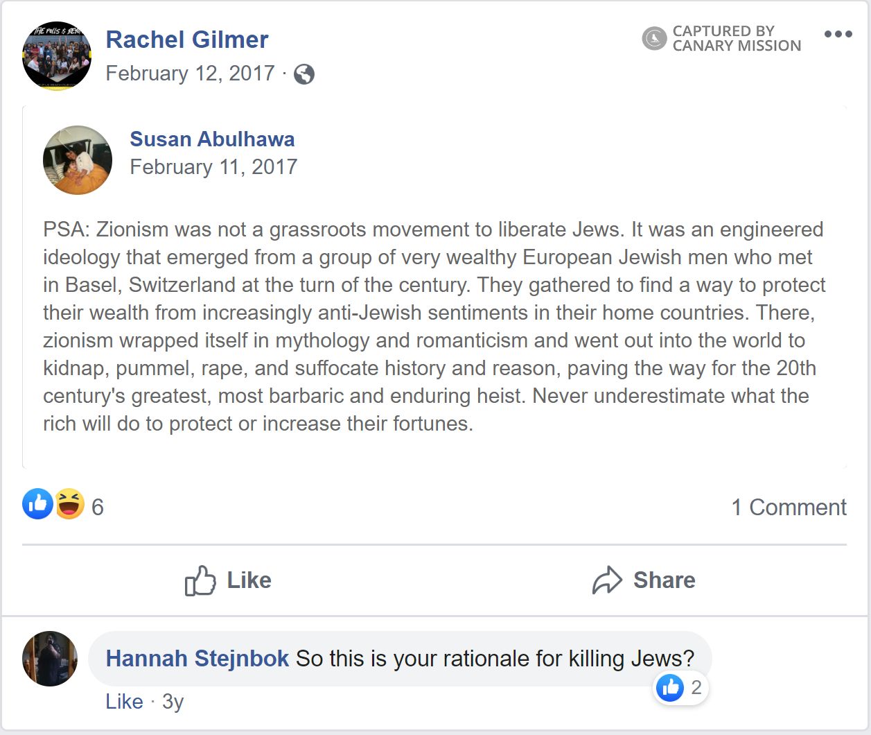871x735 pixels.
Task: Open the February 12, 2017 post timestamp
Action: coord(190,73)
